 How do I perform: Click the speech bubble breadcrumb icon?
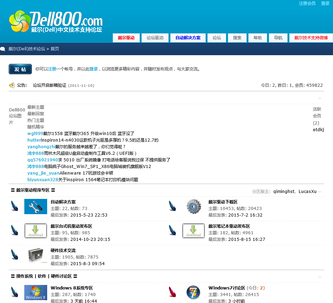(x=3, y=49)
